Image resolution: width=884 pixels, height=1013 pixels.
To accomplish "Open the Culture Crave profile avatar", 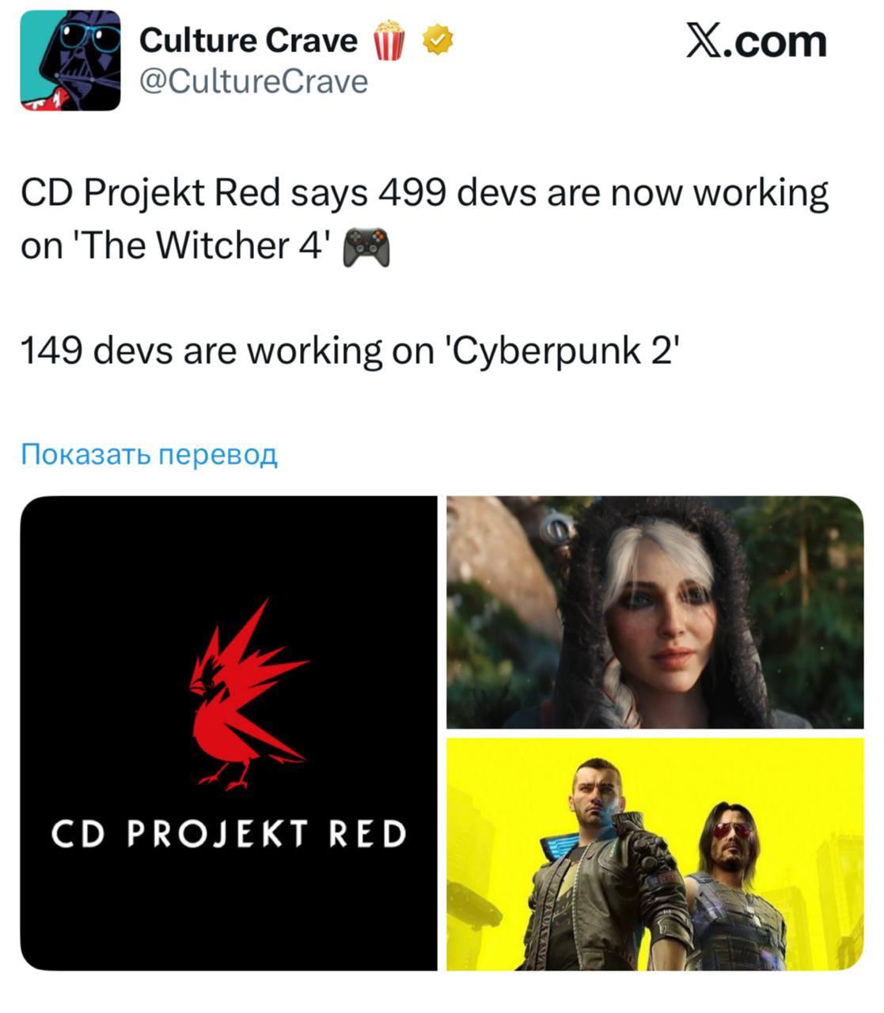I will (70, 61).
